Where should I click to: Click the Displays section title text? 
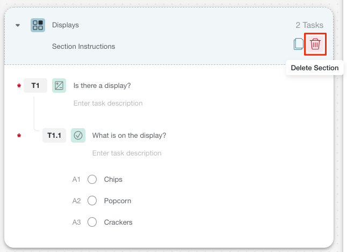point(66,25)
